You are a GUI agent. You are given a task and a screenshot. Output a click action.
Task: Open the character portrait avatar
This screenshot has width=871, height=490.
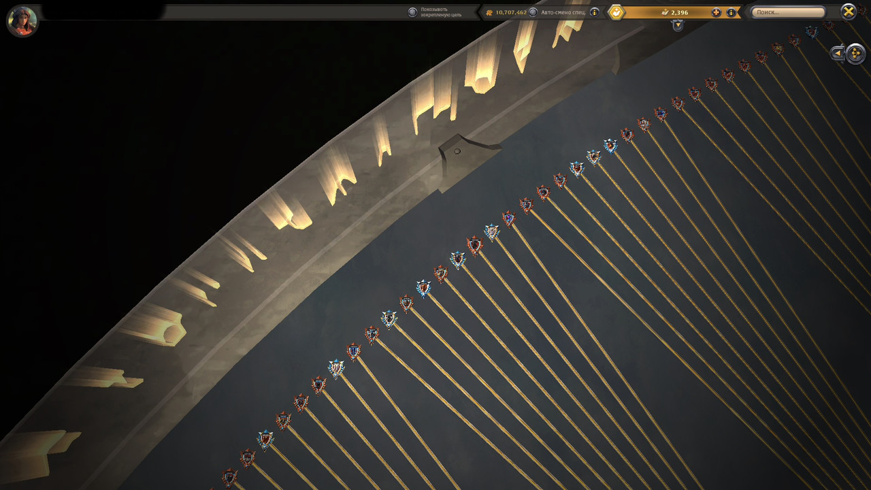click(x=22, y=21)
